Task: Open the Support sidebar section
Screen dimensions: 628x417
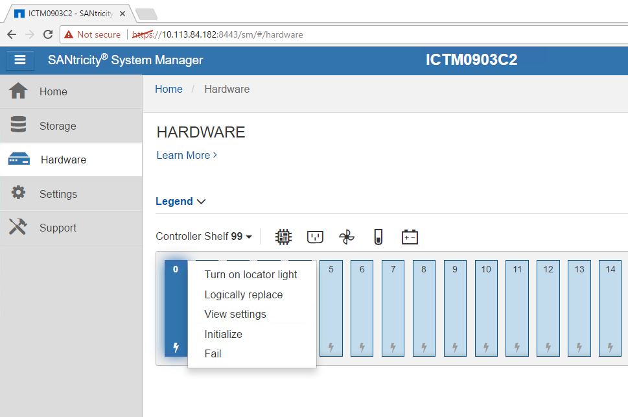Action: 71,228
